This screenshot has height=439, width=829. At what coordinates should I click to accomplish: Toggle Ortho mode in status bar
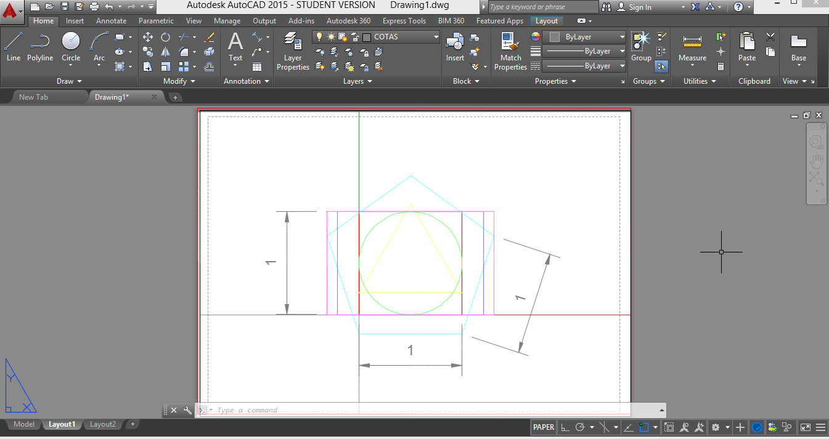[x=565, y=427]
